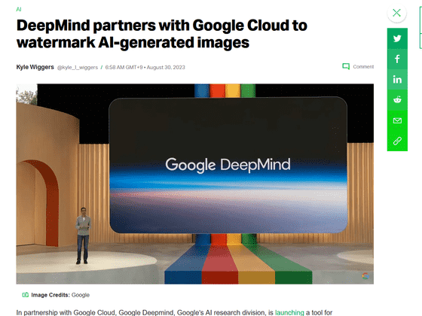Image resolution: width=422 pixels, height=316 pixels.
Task: Click the camera icon beside Image Credits
Action: (x=25, y=295)
